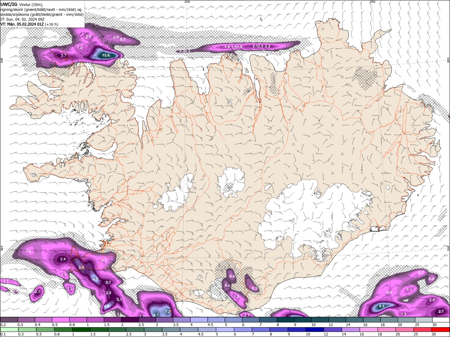Pick rain scale medium green 0.5 swatch
The image size is (450, 337).
coord(46,330)
